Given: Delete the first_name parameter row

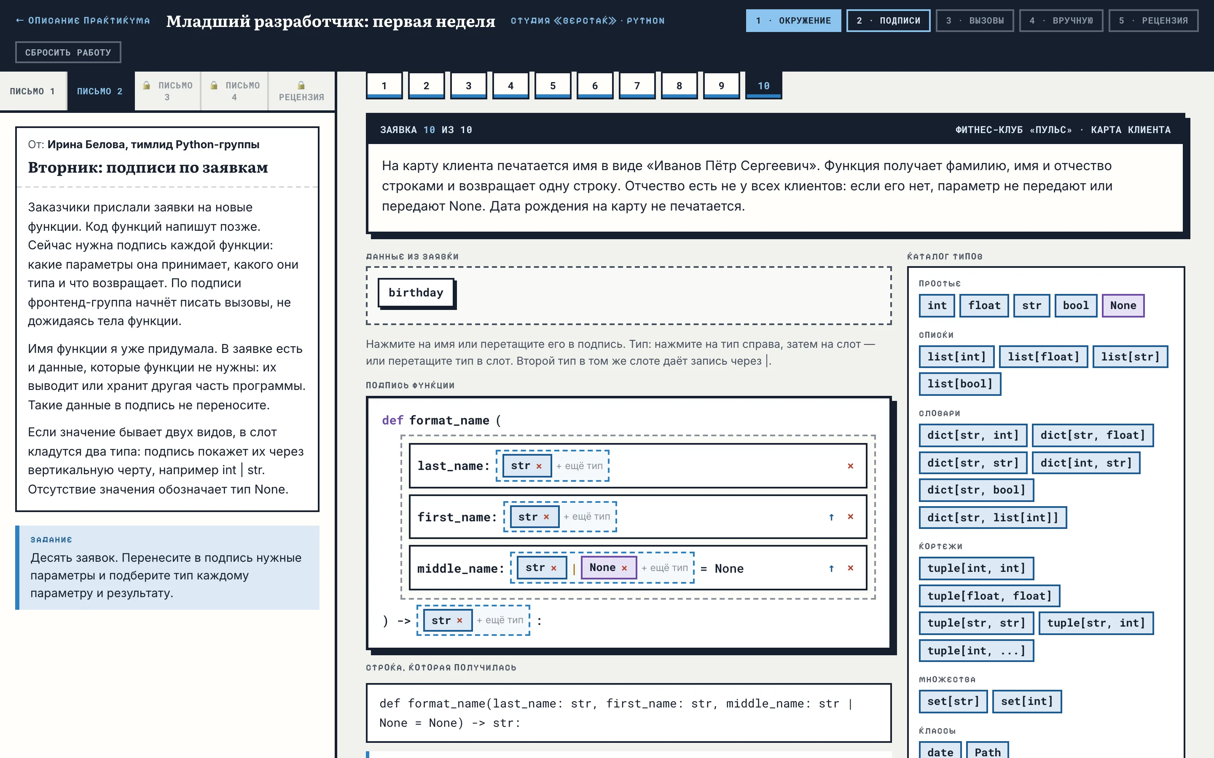Looking at the screenshot, I should click(x=850, y=517).
